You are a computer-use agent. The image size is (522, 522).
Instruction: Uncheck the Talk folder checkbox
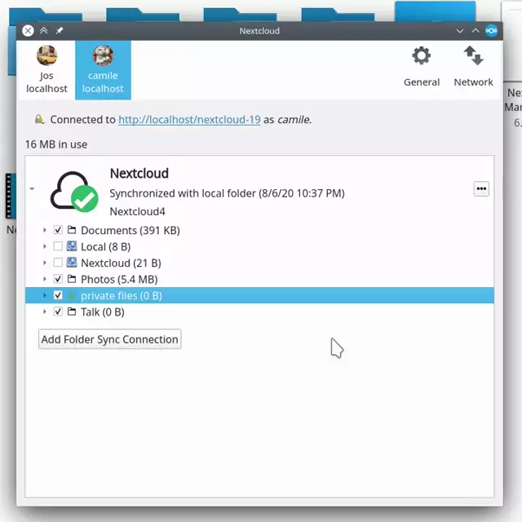[x=58, y=312]
